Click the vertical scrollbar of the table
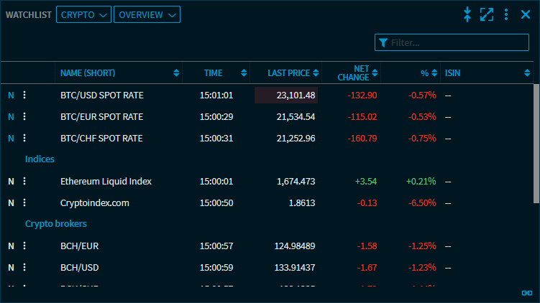The height and width of the screenshot is (303, 540). pos(536,144)
